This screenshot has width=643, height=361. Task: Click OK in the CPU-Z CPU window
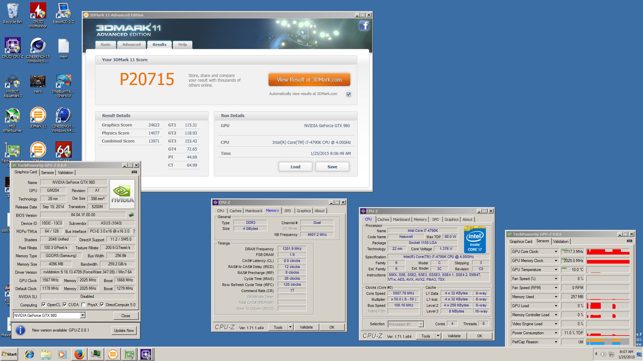[479, 336]
